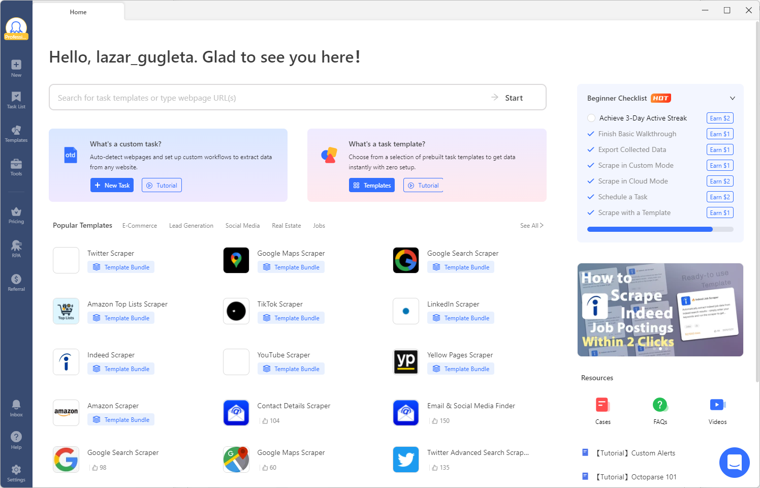The image size is (760, 488).
Task: Open the Task List sidebar icon
Action: coord(16,97)
